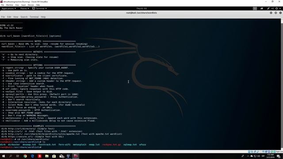283x159 pixels.
Task: Open the Windows taskbar clock and date
Action: pos(270,156)
